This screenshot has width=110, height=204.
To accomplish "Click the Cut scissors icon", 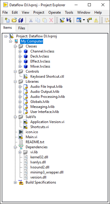I will [31, 20].
